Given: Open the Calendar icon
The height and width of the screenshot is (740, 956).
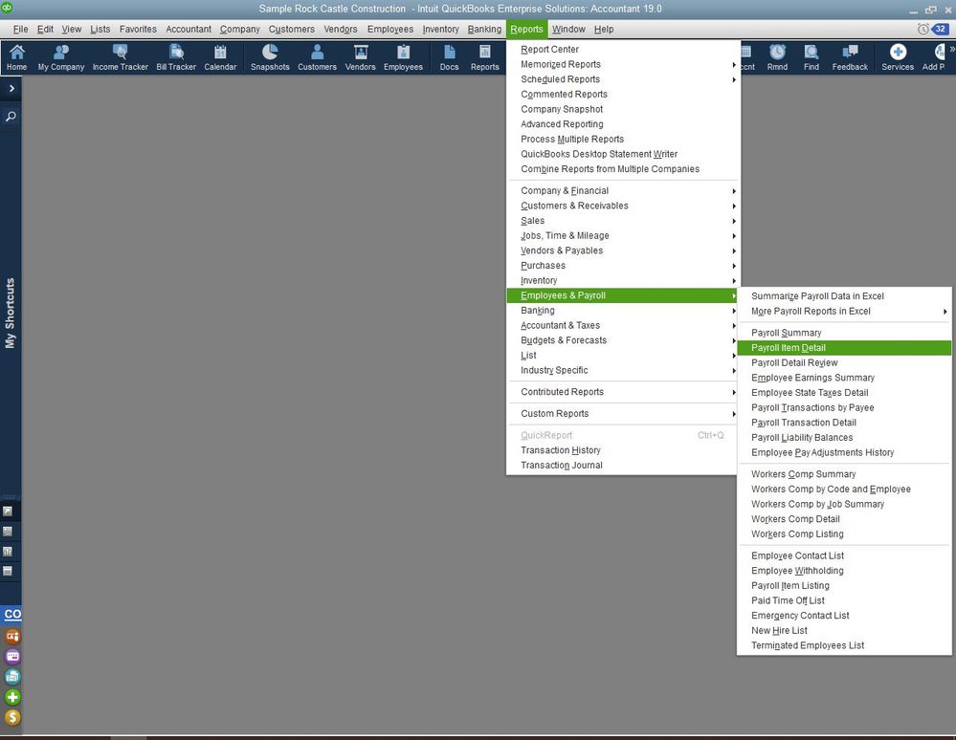Looking at the screenshot, I should click(x=220, y=57).
